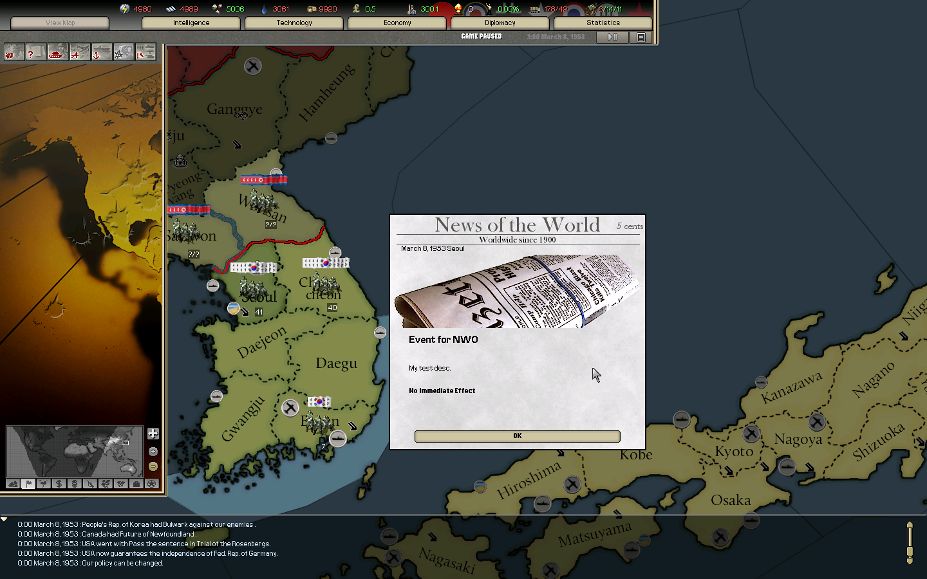The height and width of the screenshot is (579, 927).
Task: Click the Gwangju province label
Action: tap(243, 419)
